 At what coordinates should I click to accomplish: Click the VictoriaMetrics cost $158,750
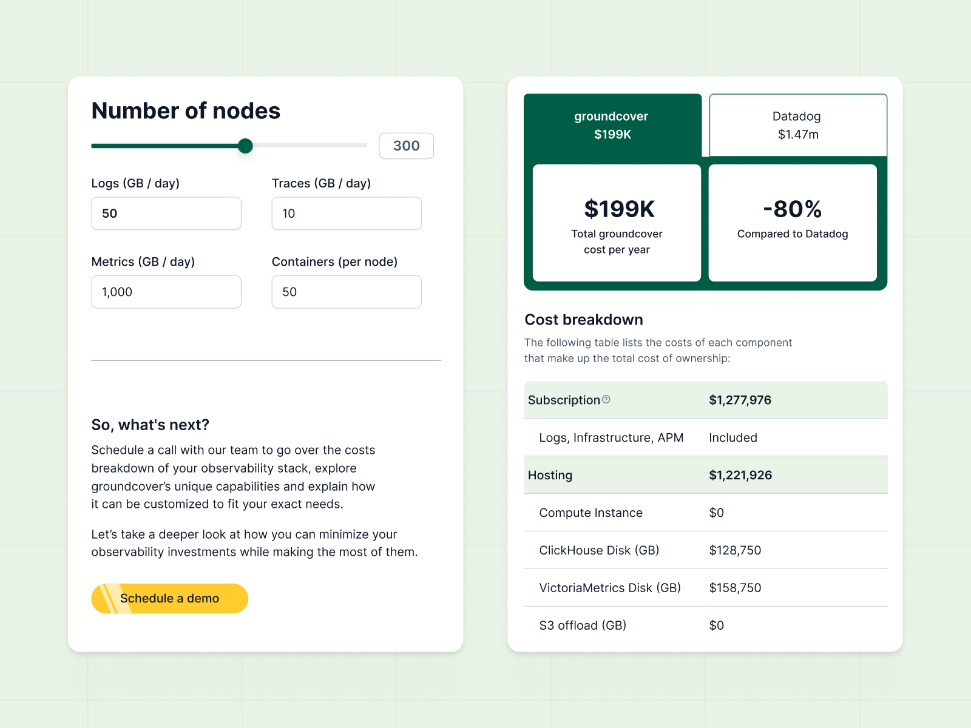[735, 588]
